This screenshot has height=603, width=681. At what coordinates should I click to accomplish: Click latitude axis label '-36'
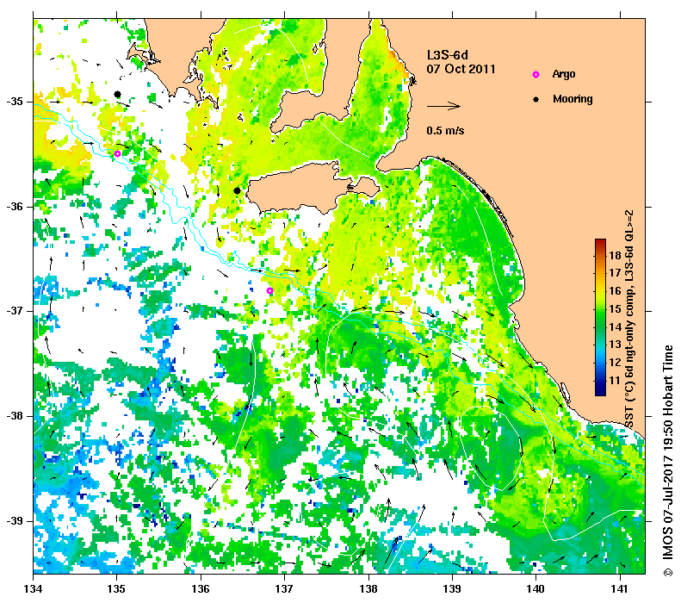(x=15, y=207)
